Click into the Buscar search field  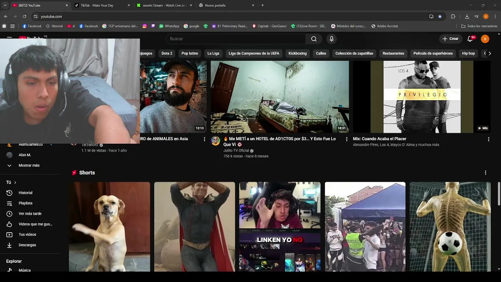click(x=236, y=39)
